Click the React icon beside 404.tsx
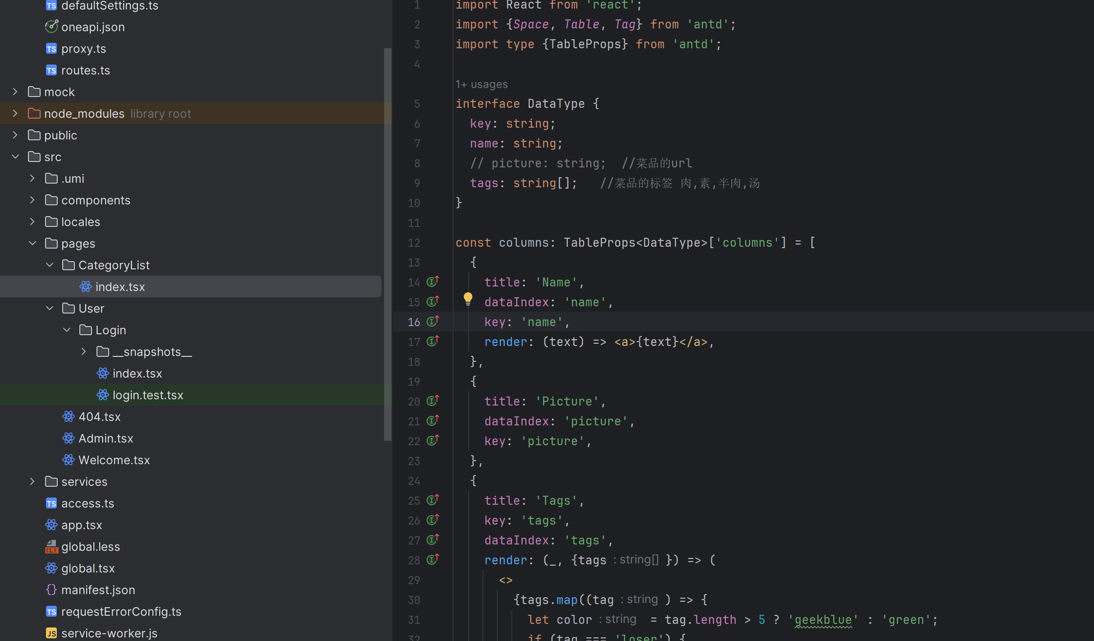 point(69,417)
